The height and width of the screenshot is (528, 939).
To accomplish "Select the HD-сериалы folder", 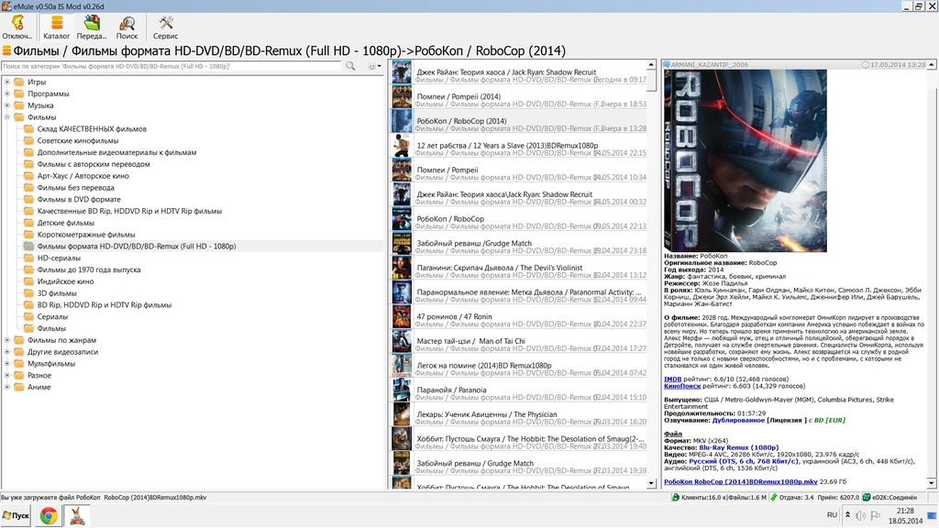I will pos(59,258).
